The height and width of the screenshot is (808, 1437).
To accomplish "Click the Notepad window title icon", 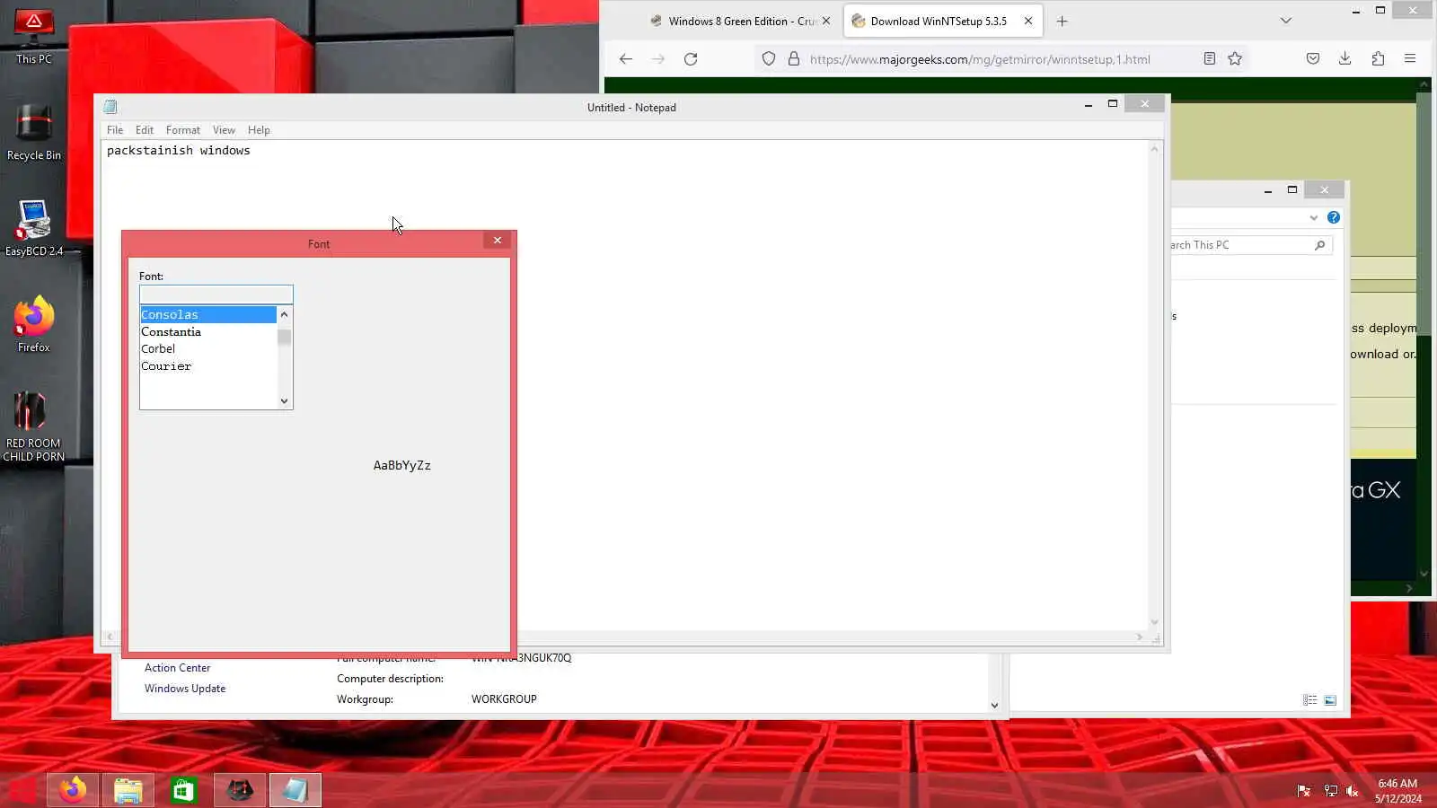I will (x=110, y=107).
